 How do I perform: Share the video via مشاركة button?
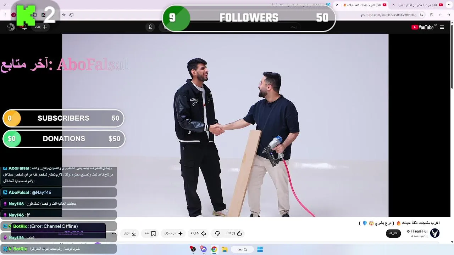coord(199,233)
